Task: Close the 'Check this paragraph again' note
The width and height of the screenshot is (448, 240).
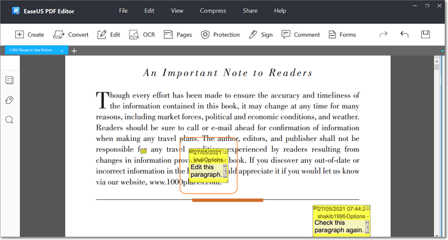Action: click(x=367, y=208)
